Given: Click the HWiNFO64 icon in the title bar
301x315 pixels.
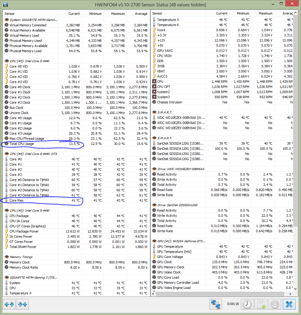Looking at the screenshot, I should pyautogui.click(x=5, y=5).
